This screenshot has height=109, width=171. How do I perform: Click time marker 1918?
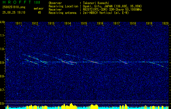133,23
